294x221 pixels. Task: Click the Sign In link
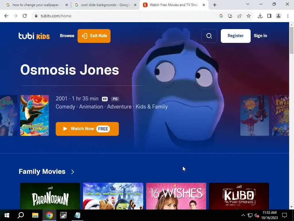point(260,36)
